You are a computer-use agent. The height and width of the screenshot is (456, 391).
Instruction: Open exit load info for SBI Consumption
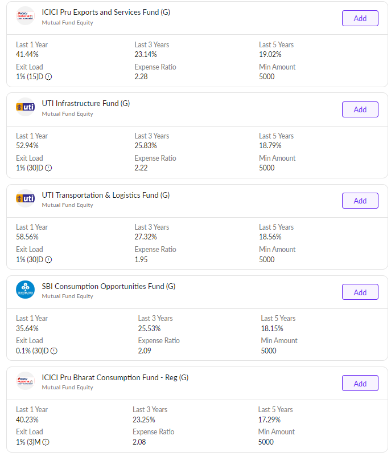tap(53, 351)
